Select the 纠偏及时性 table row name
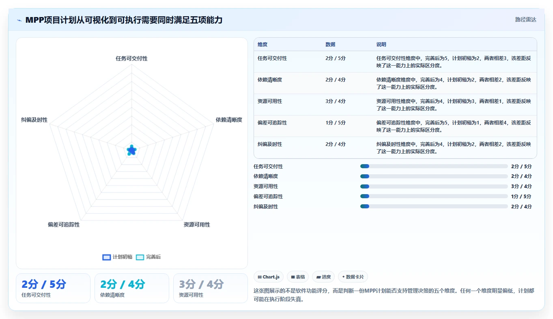 (x=270, y=144)
